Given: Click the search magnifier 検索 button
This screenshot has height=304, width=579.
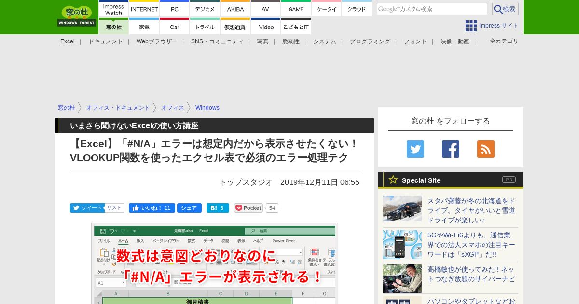Looking at the screenshot, I should [x=505, y=9].
